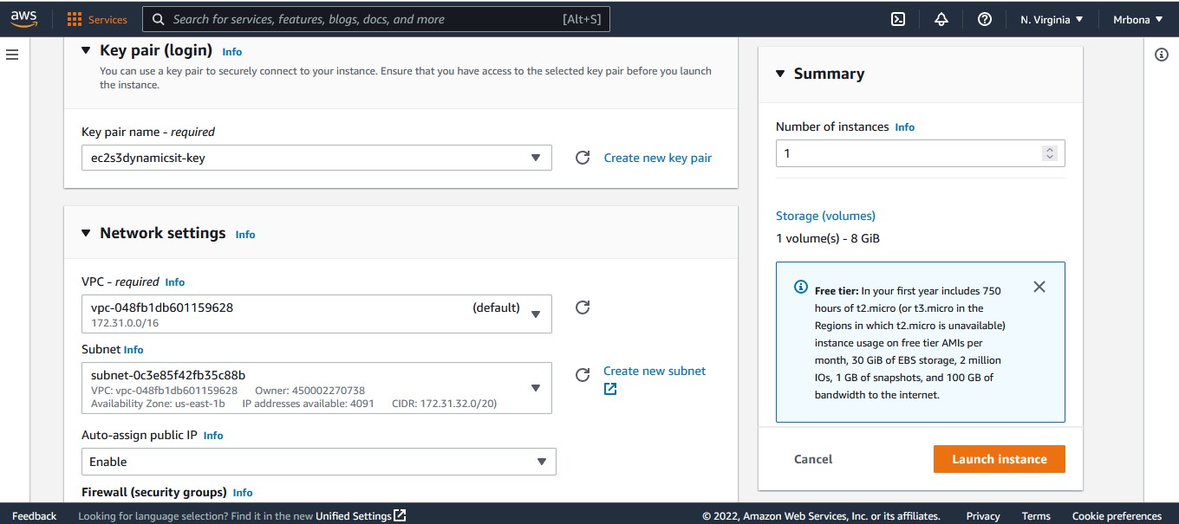1179x524 pixels.
Task: Dismiss the Free tier notice
Action: point(1039,286)
